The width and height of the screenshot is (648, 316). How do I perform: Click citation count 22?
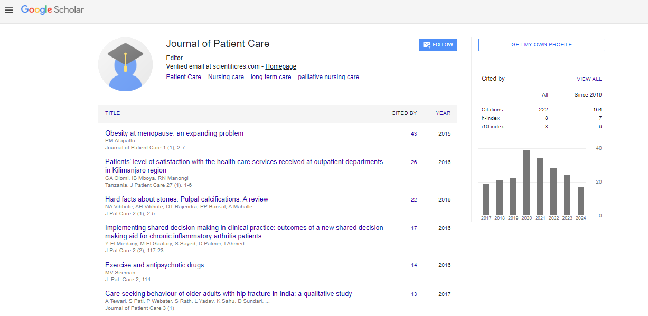click(414, 200)
